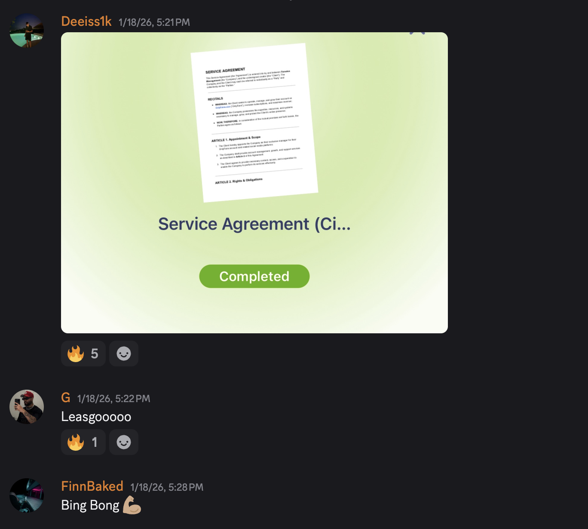Image resolution: width=588 pixels, height=529 pixels.
Task: Click the Deeiss1k username
Action: [x=86, y=22]
